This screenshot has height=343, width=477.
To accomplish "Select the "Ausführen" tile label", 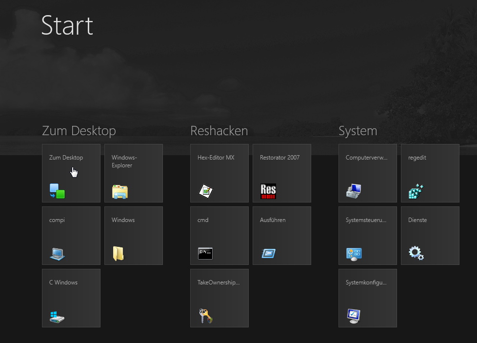I will coord(273,220).
